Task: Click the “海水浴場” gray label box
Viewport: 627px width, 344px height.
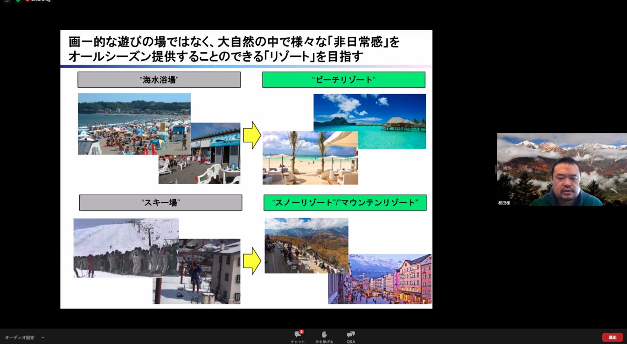Action: (x=159, y=80)
